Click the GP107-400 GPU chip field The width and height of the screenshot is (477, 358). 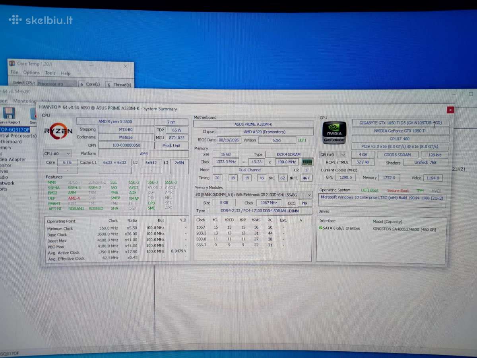pos(400,139)
